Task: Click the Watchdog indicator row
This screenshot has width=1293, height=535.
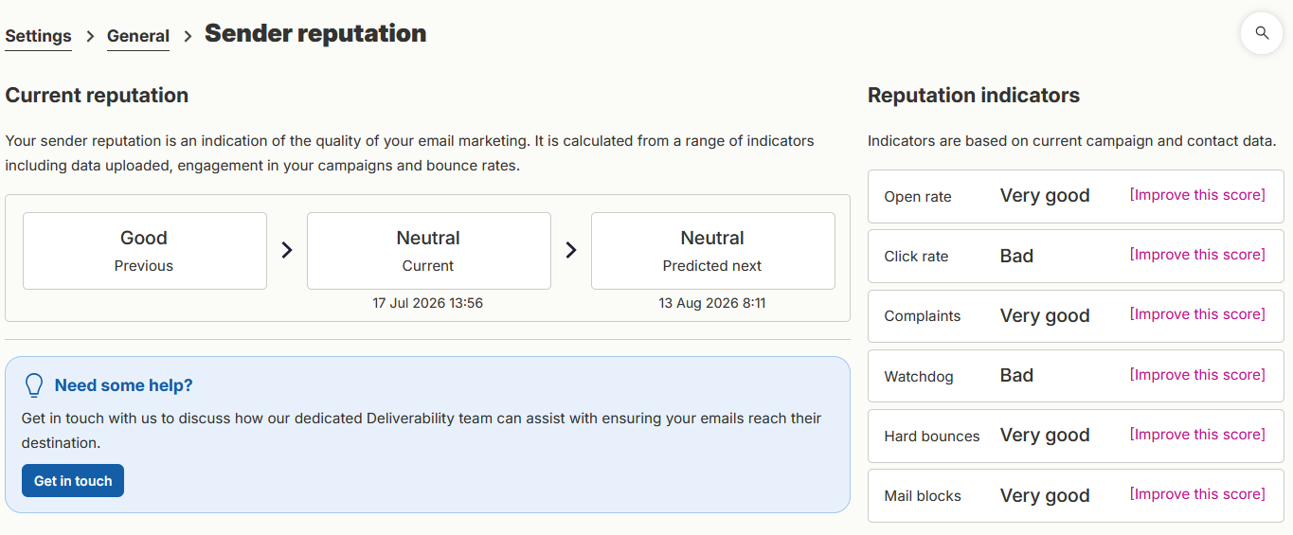Action: 1076,376
